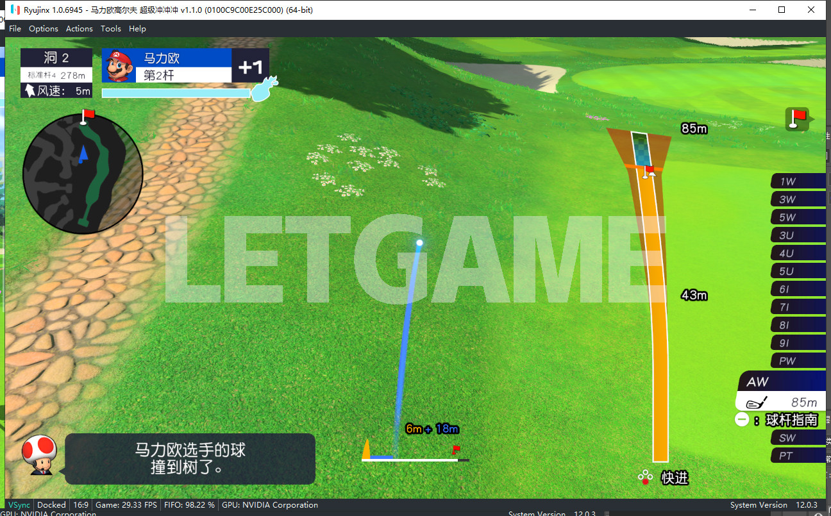The image size is (831, 516).
Task: Toggle the 16:9 aspect ratio setting
Action: point(81,505)
